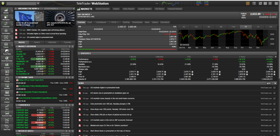Open the Market Overview button

[x=103, y=9]
